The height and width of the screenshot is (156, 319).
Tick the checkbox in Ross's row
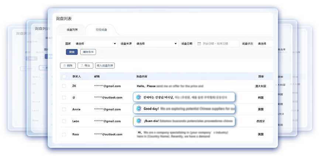64,134
